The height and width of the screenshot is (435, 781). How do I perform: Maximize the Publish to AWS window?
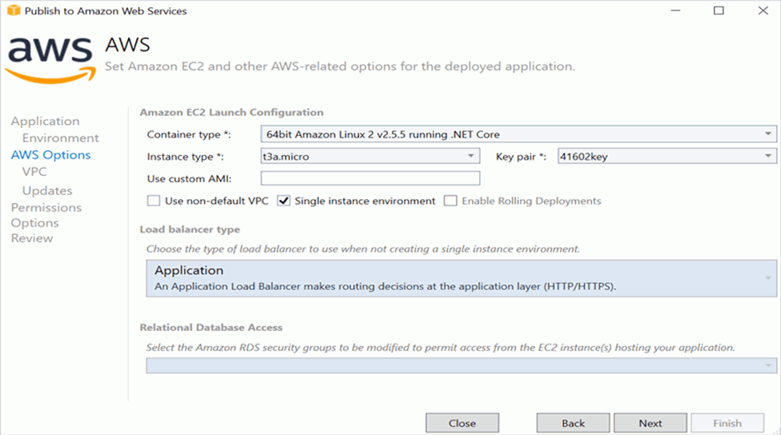(x=719, y=11)
